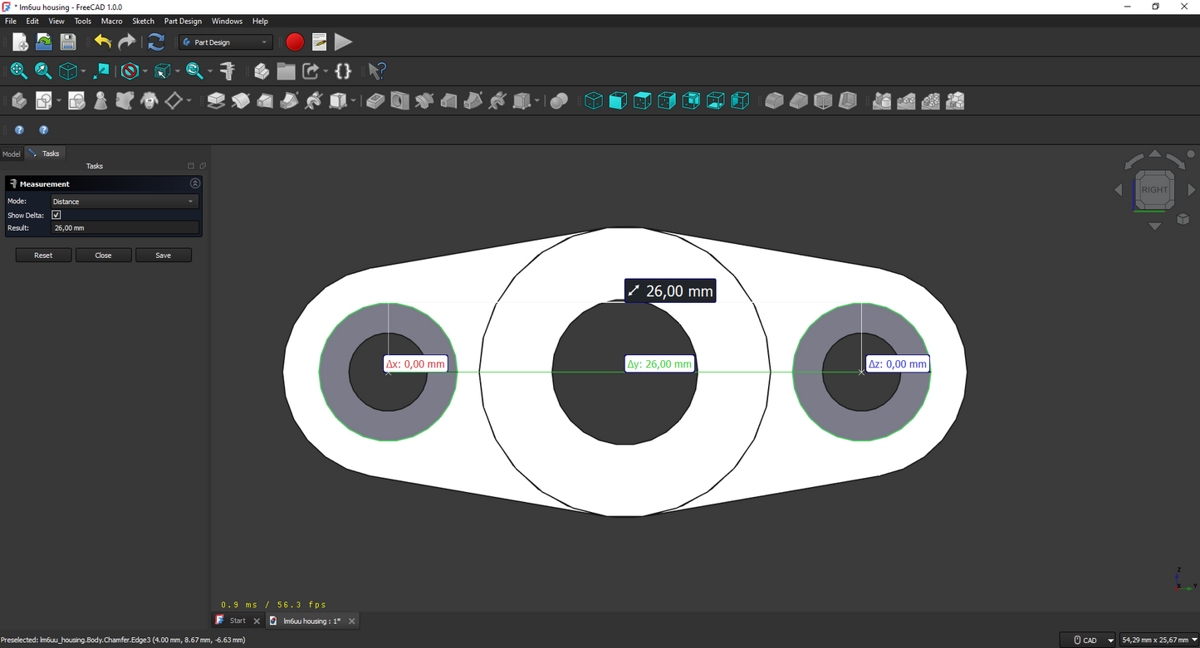
Task: Click the What's This help cursor
Action: 377,71
